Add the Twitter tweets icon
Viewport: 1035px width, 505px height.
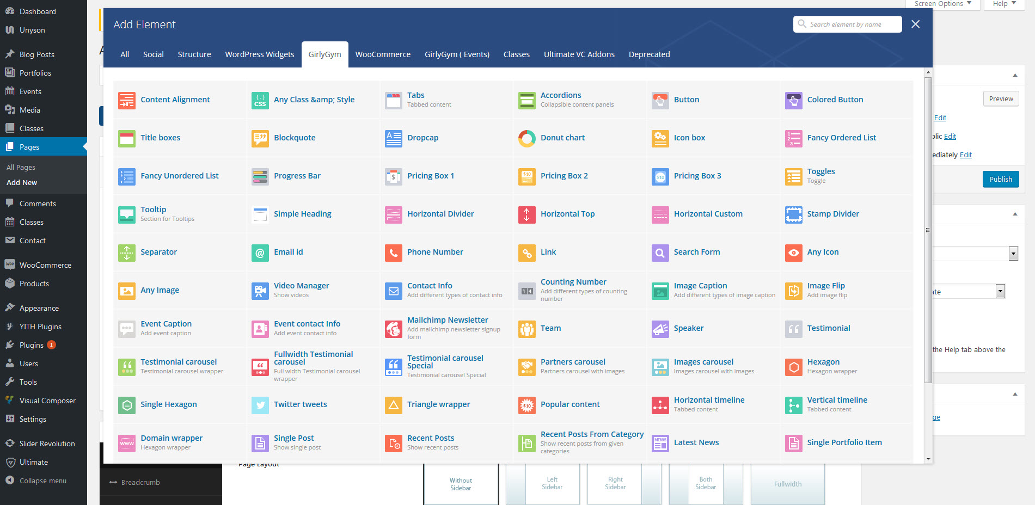pos(260,405)
